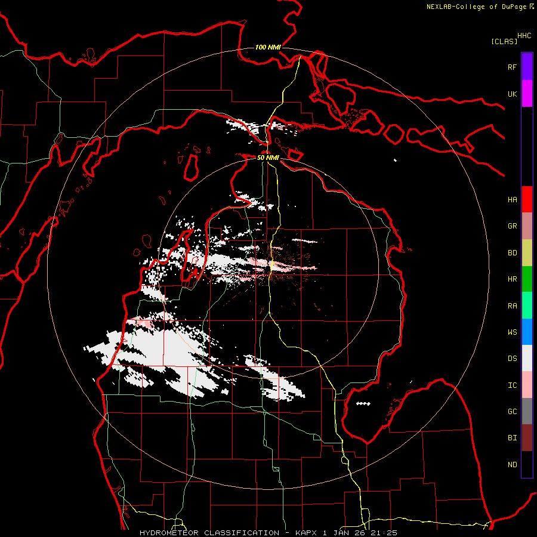Click the RF purple legend swatch
The width and height of the screenshot is (537, 537).
pos(527,67)
